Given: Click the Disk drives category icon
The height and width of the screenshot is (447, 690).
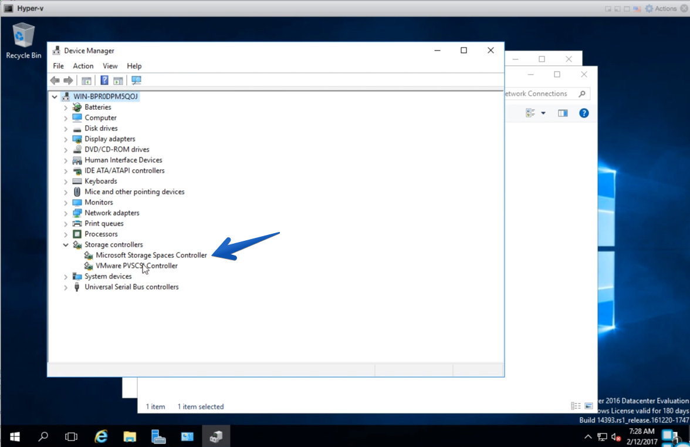Looking at the screenshot, I should (x=77, y=129).
